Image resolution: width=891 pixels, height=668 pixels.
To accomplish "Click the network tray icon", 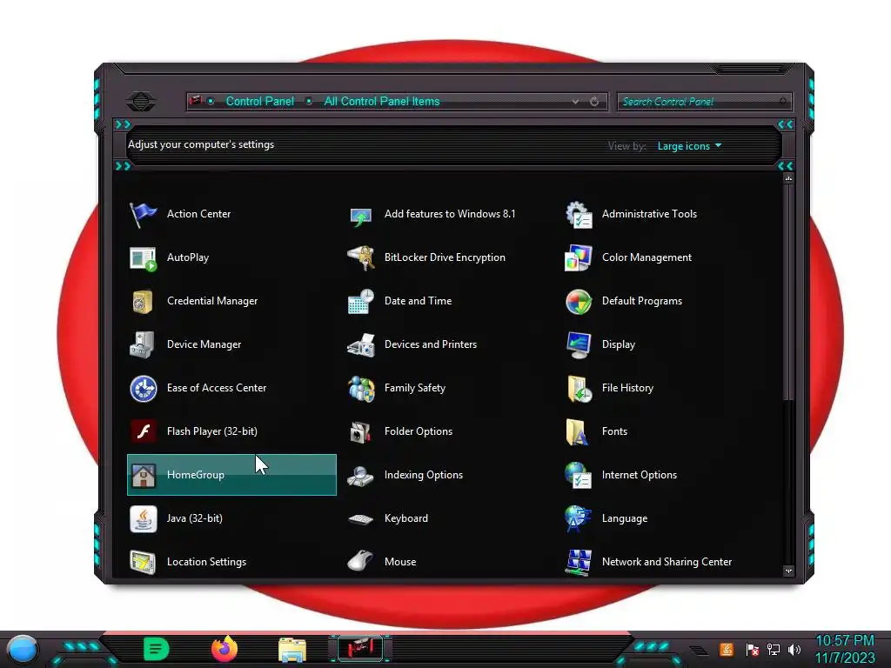I will [774, 649].
